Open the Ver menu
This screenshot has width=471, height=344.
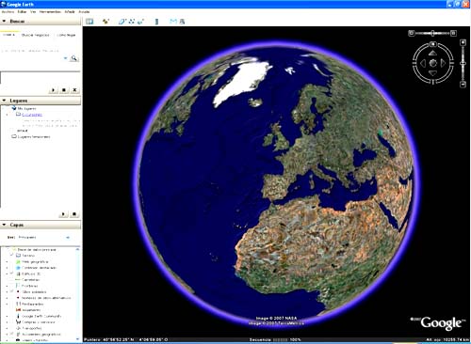click(33, 11)
